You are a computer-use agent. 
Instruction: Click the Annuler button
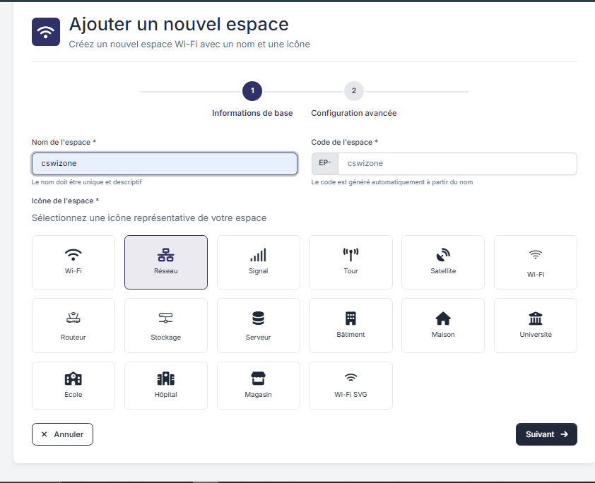(62, 434)
